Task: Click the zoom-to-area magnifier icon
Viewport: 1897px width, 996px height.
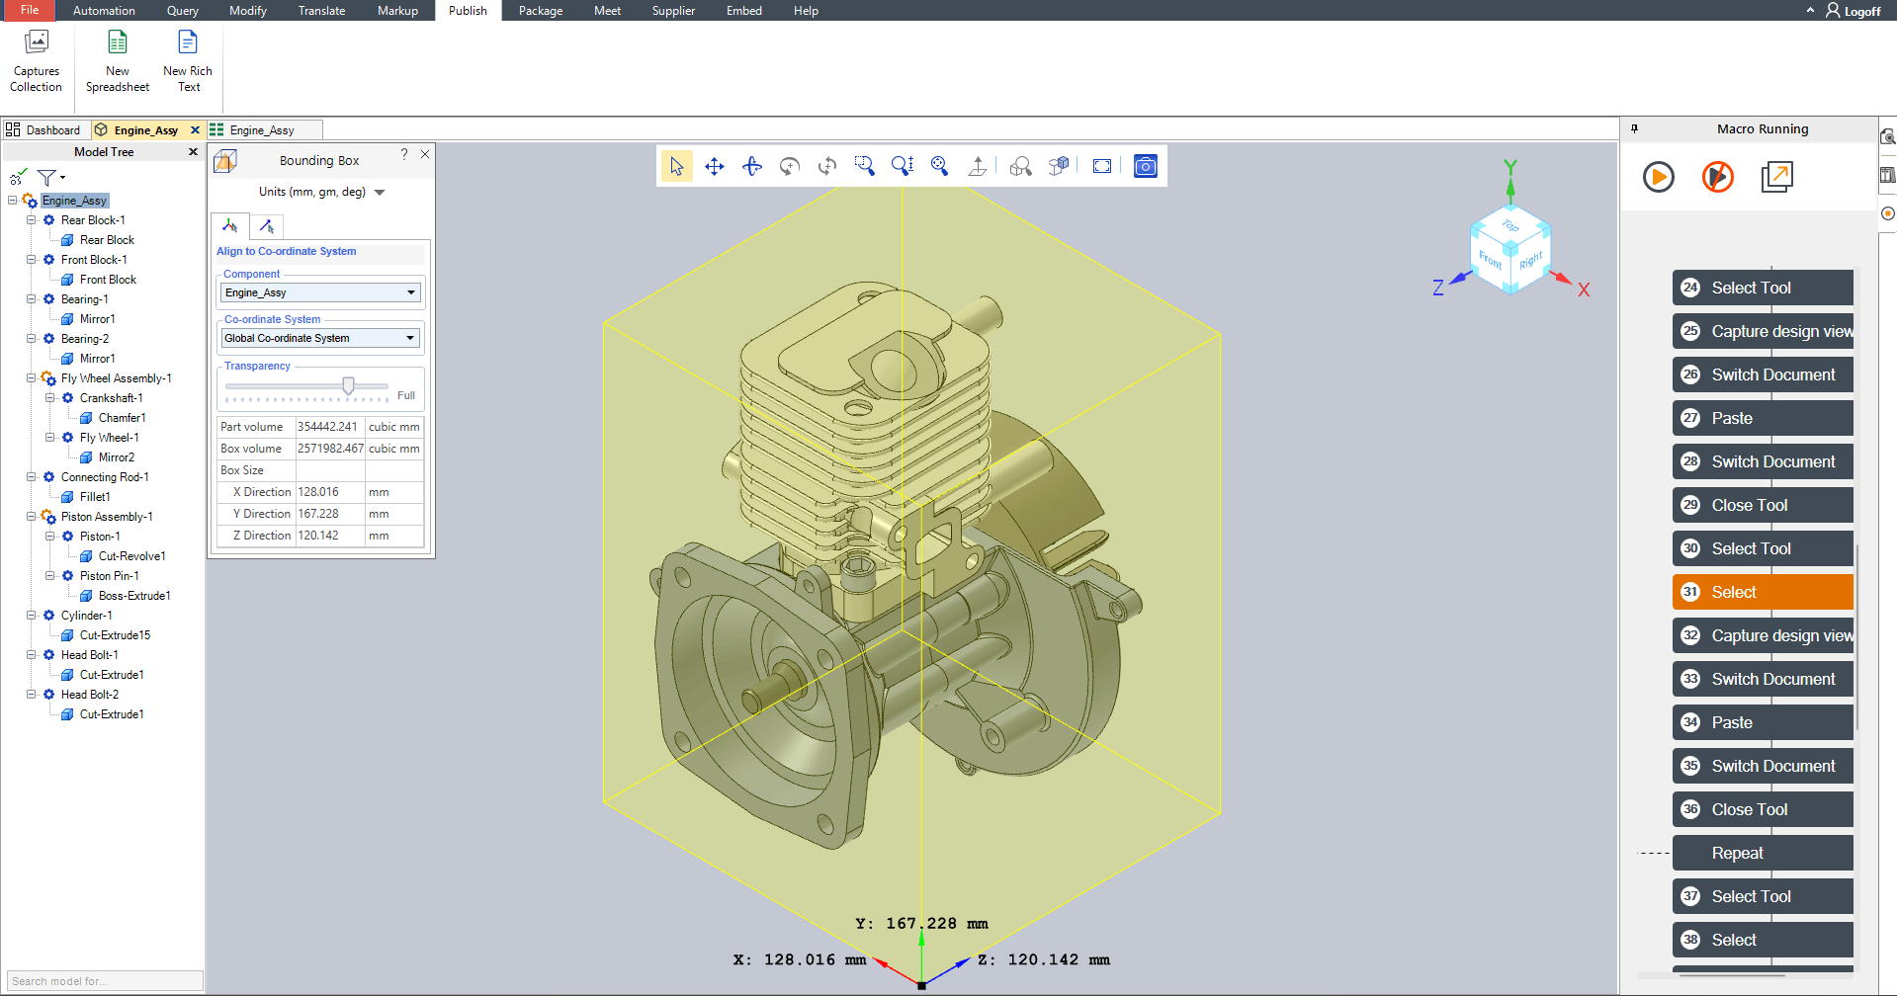Action: (865, 166)
